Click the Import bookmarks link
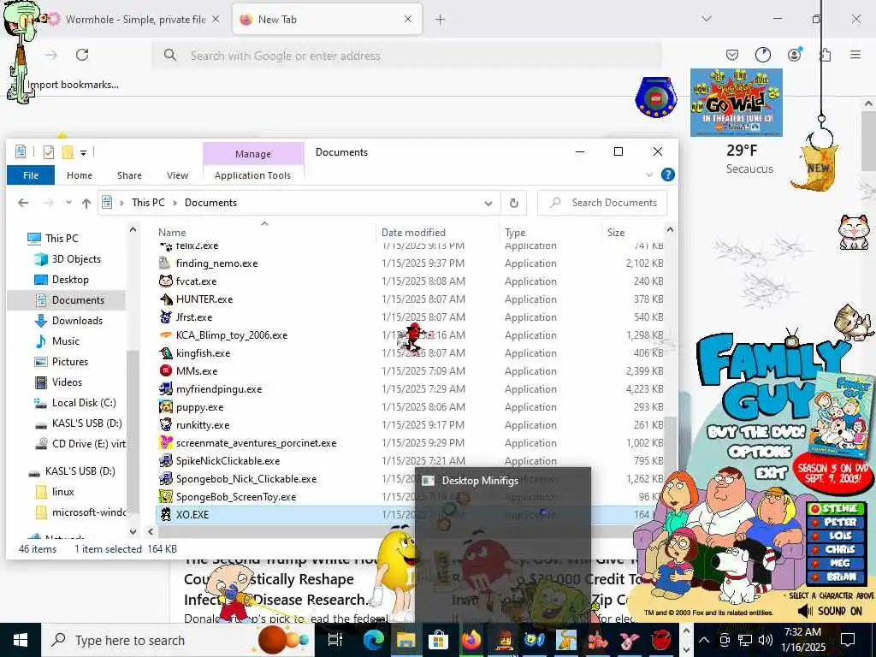 click(74, 85)
